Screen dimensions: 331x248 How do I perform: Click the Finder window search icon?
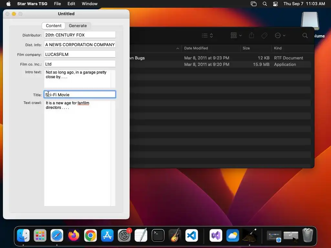[x=305, y=36]
